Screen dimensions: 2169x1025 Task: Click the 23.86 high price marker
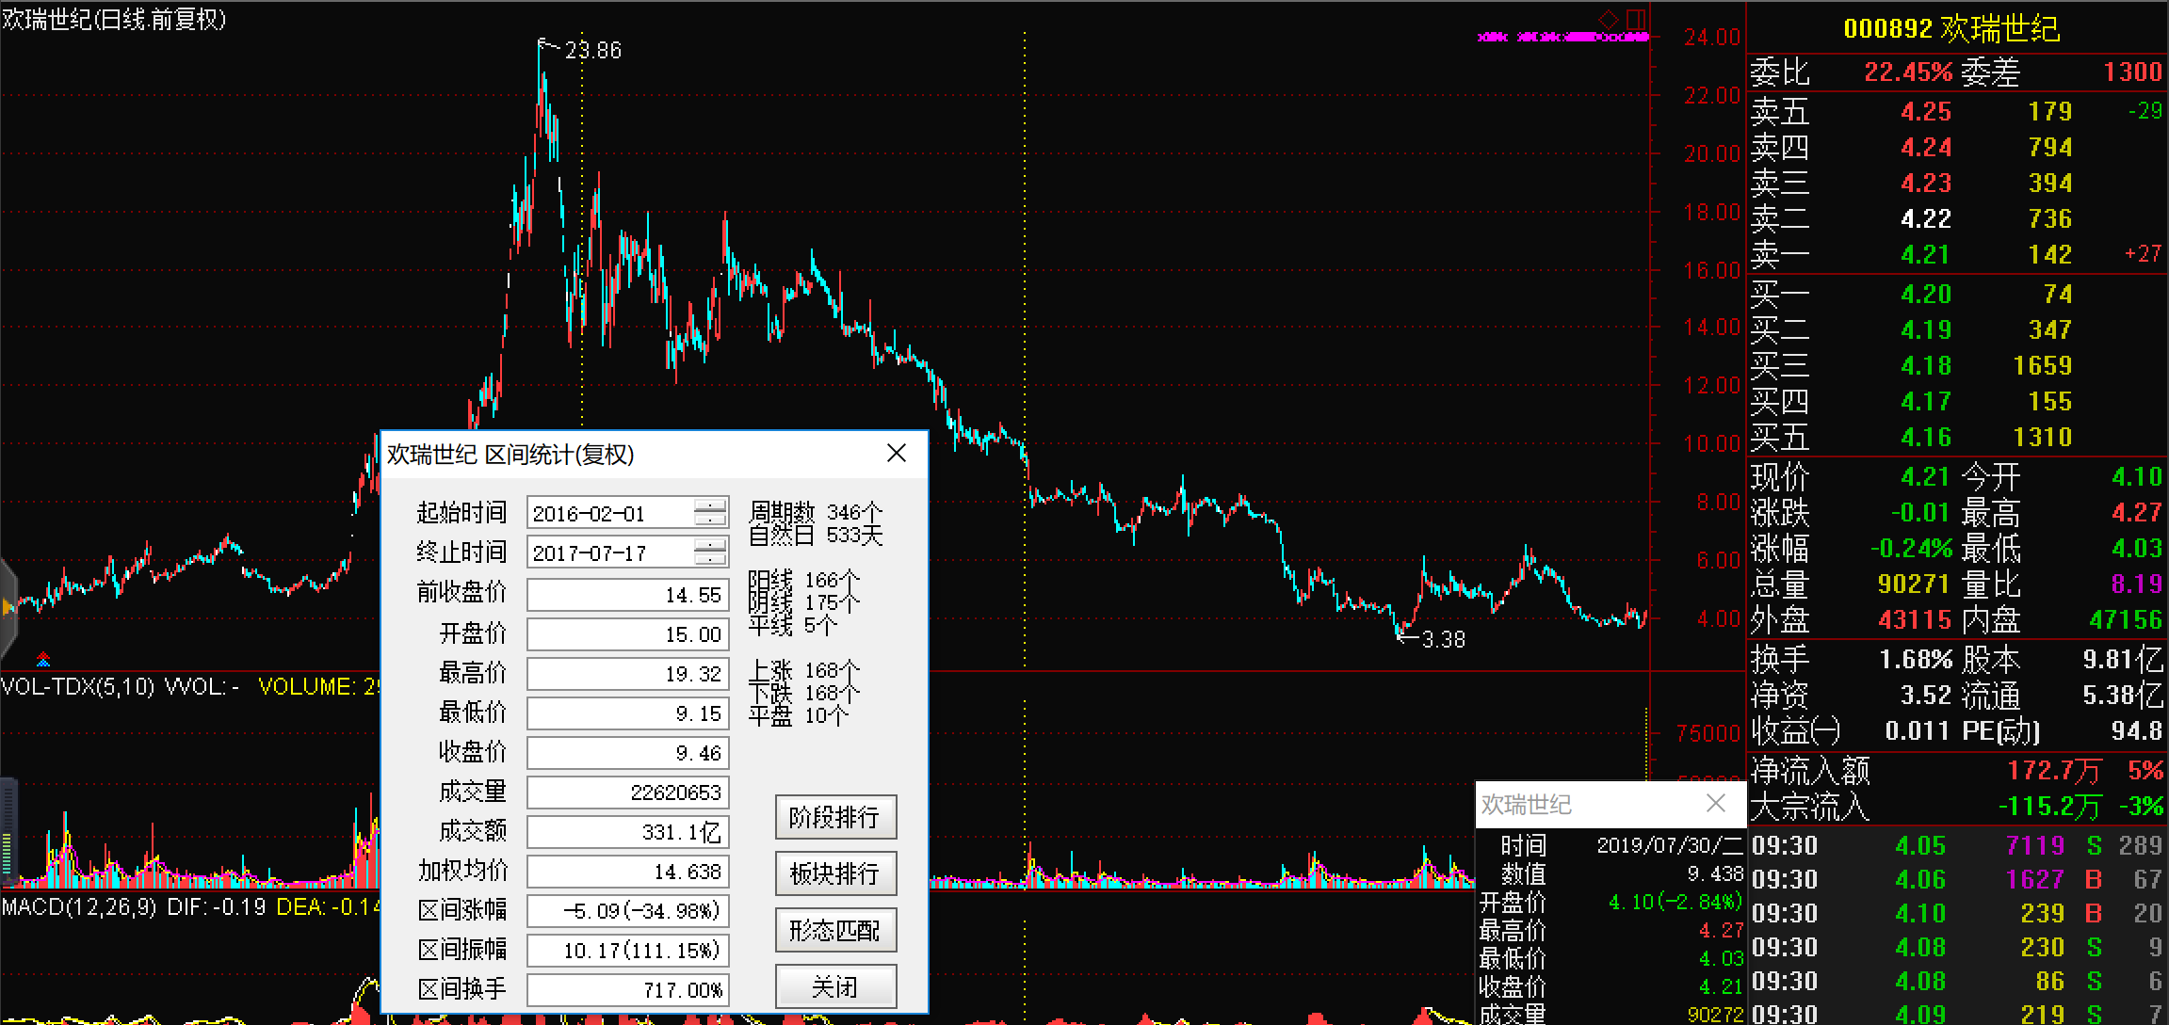coord(591,50)
